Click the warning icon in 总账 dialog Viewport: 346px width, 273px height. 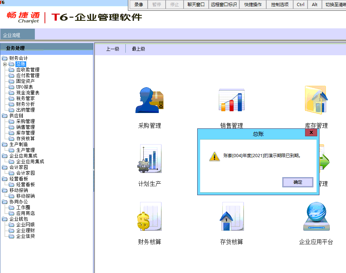(214, 156)
